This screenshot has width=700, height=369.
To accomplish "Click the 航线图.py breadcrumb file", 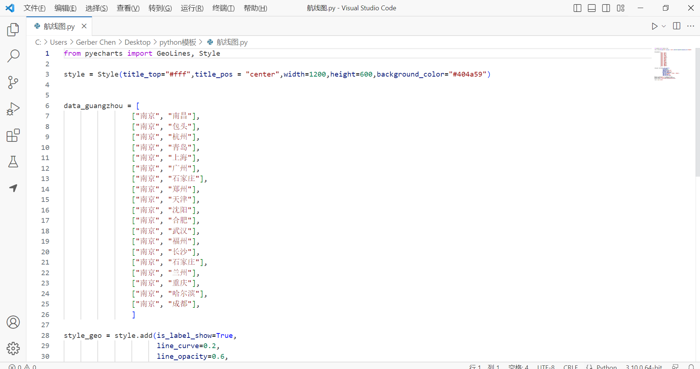I will click(x=232, y=42).
